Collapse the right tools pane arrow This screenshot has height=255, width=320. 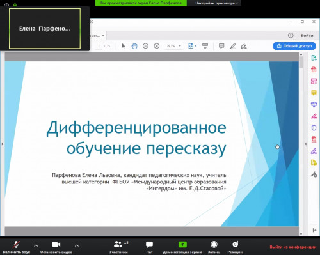coord(305,144)
